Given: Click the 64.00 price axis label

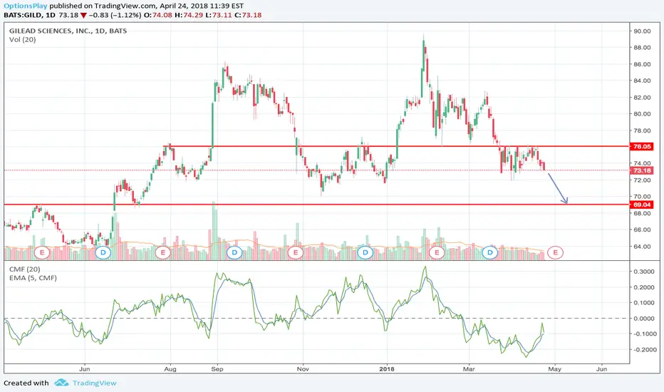Looking at the screenshot, I should [x=642, y=246].
